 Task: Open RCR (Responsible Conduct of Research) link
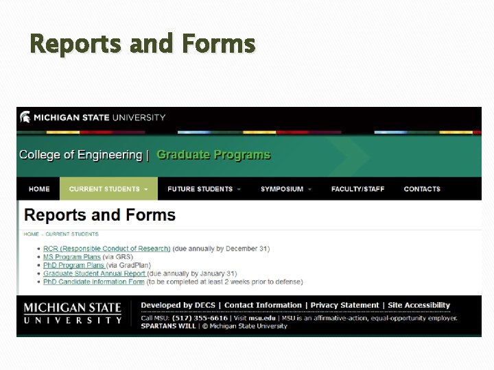(x=107, y=249)
